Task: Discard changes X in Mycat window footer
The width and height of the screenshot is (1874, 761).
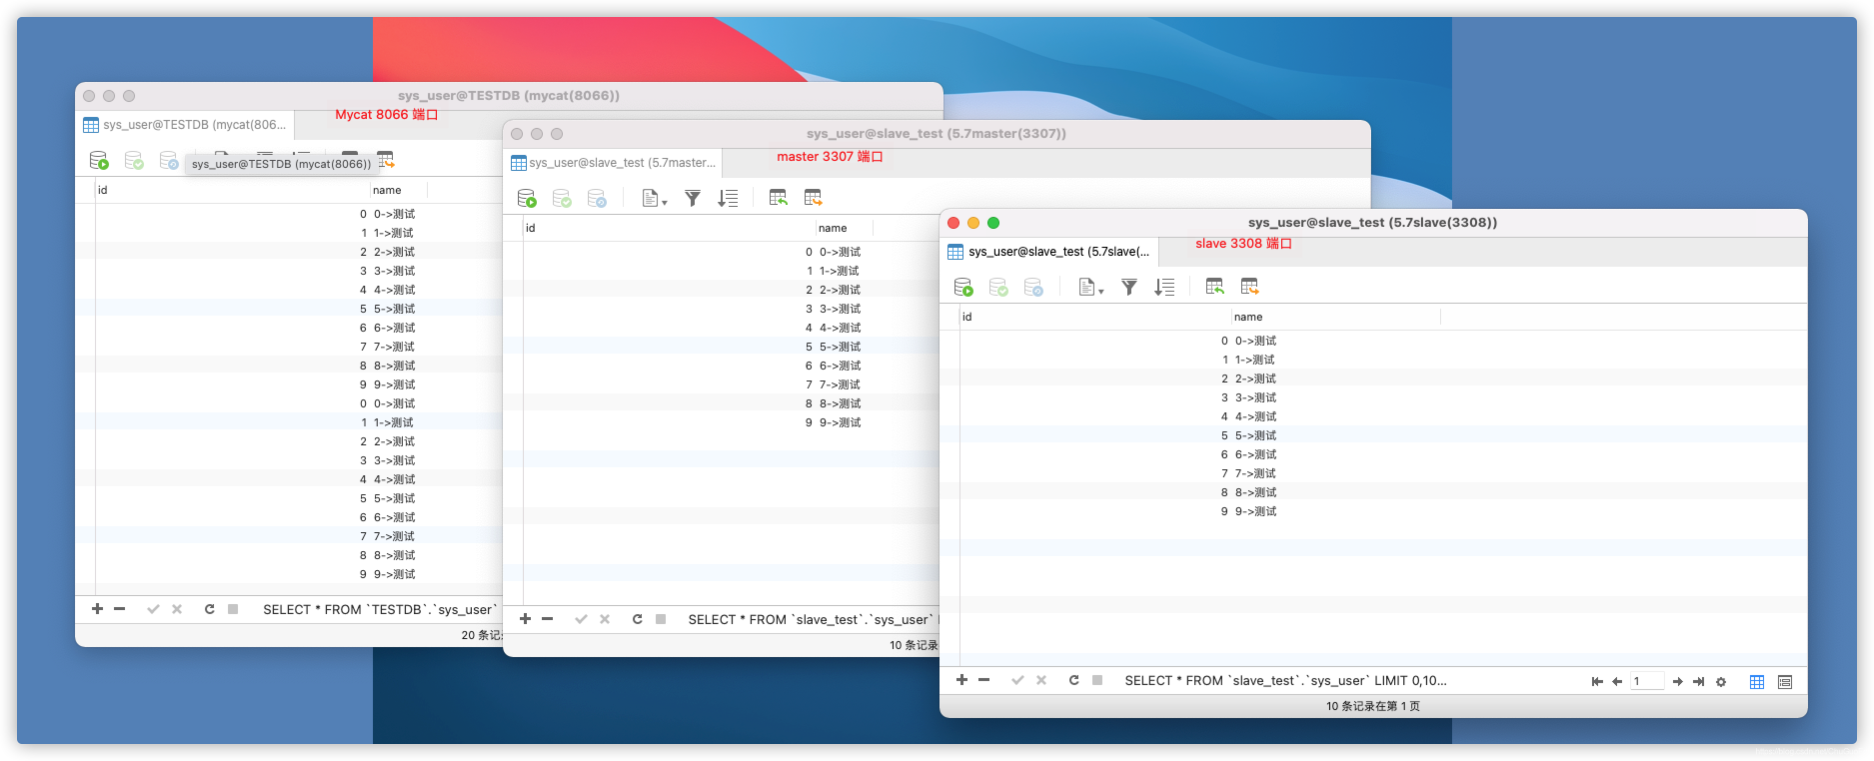Action: (177, 609)
